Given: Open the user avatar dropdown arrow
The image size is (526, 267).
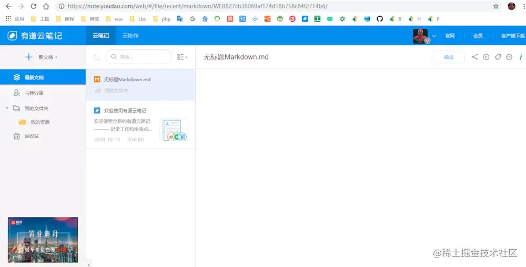Looking at the screenshot, I should point(434,36).
